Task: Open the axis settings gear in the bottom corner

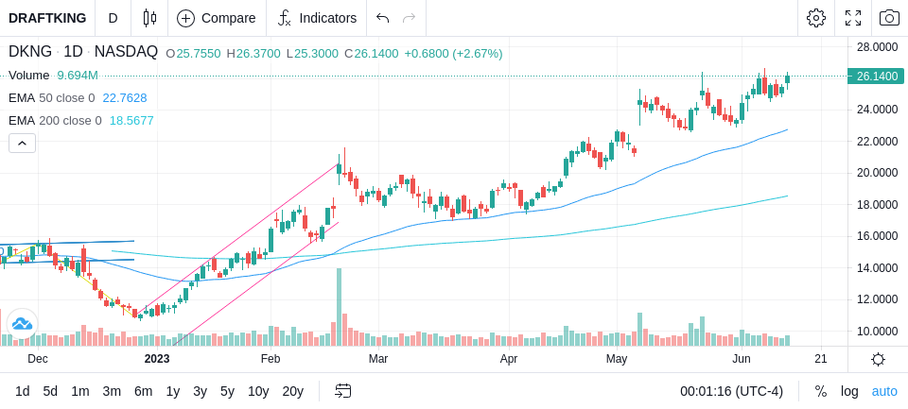Action: pyautogui.click(x=878, y=359)
